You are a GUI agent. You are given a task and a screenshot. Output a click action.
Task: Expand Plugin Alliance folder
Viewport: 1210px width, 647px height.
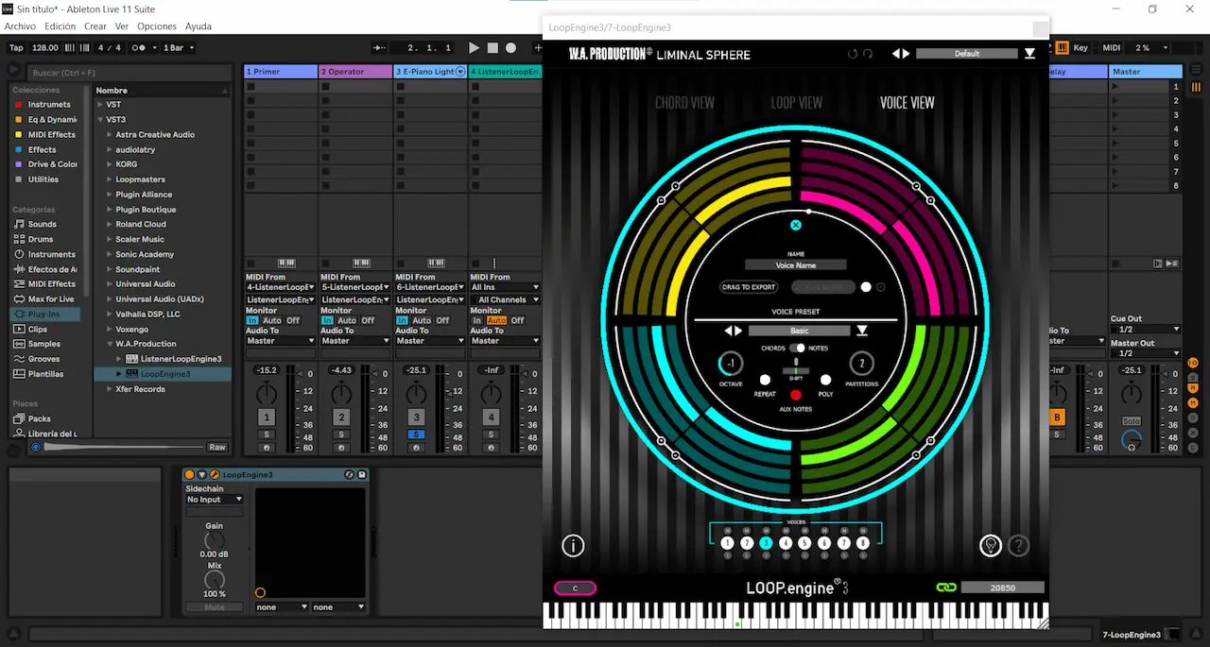pyautogui.click(x=110, y=195)
